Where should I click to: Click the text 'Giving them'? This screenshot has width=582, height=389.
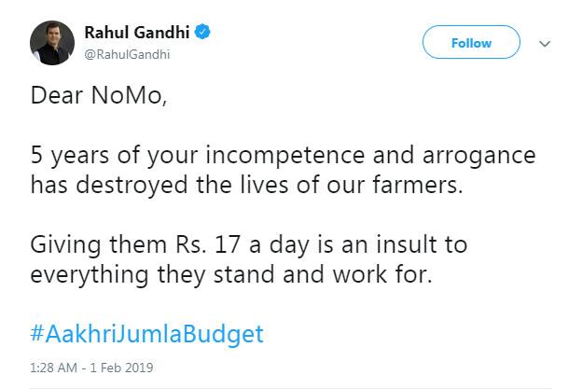tap(98, 245)
